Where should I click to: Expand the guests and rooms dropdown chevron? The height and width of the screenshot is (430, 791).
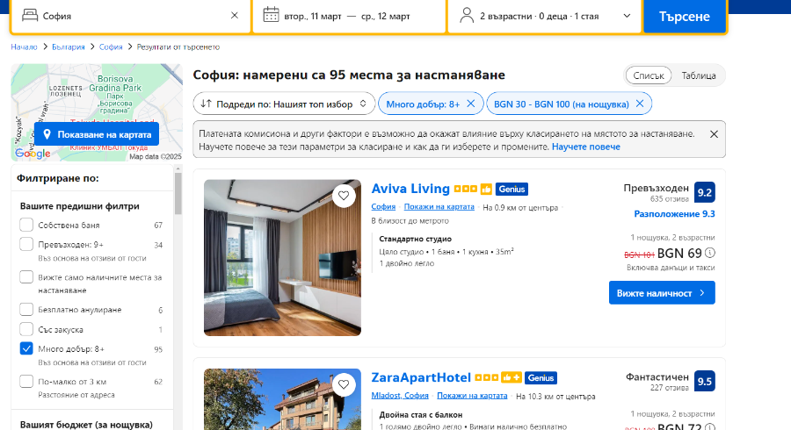(627, 16)
